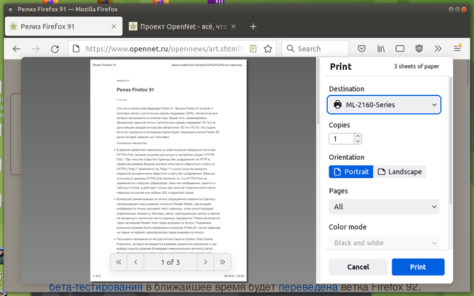The height and width of the screenshot is (296, 474).
Task: Select Landscape orientation
Action: coord(400,172)
